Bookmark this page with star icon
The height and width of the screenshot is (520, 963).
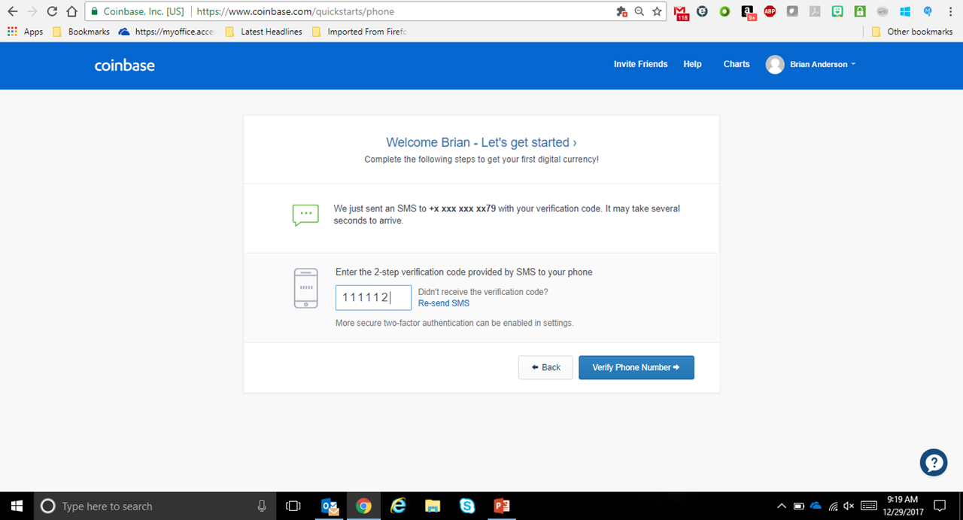(657, 11)
